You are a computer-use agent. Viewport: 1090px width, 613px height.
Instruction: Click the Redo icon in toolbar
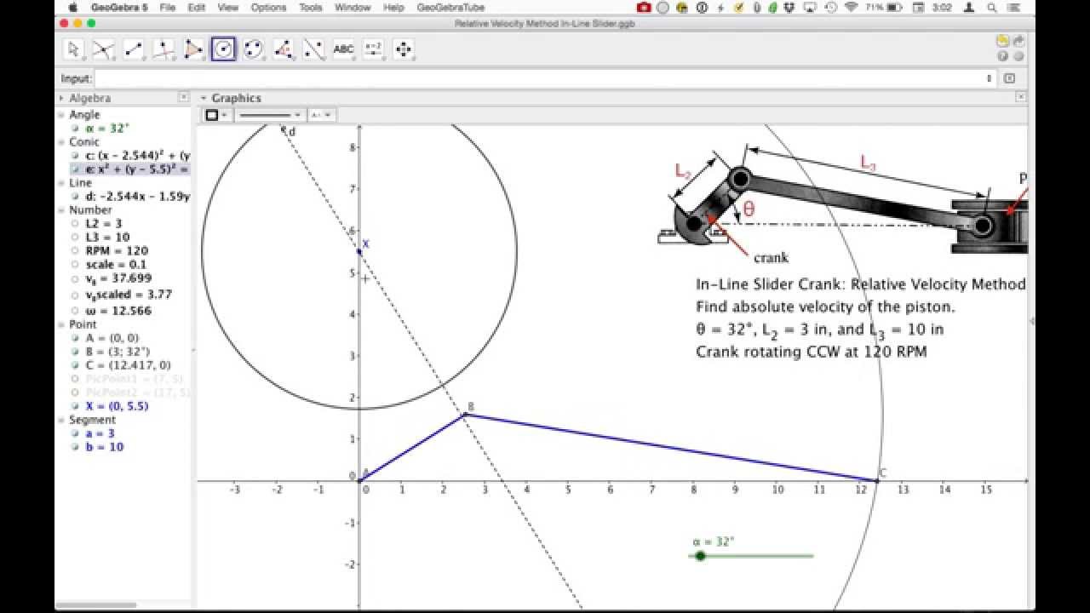(1018, 41)
